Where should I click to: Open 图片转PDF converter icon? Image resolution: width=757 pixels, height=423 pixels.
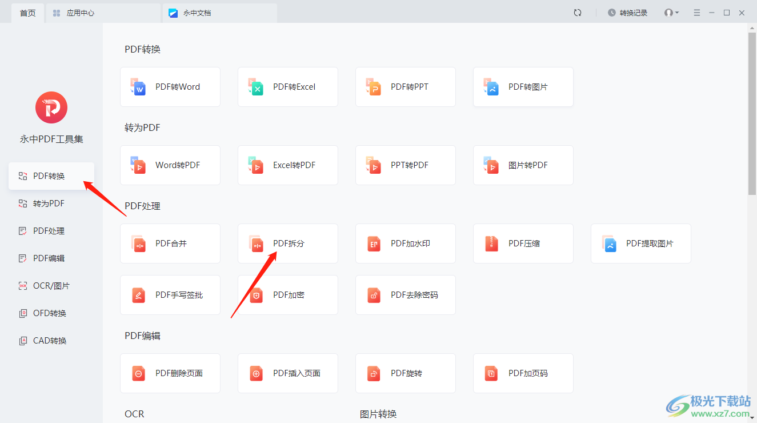(491, 165)
